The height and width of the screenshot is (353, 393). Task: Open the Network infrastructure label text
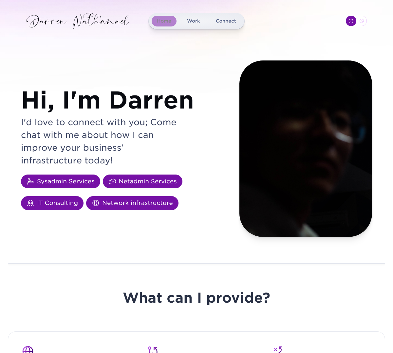point(138,203)
